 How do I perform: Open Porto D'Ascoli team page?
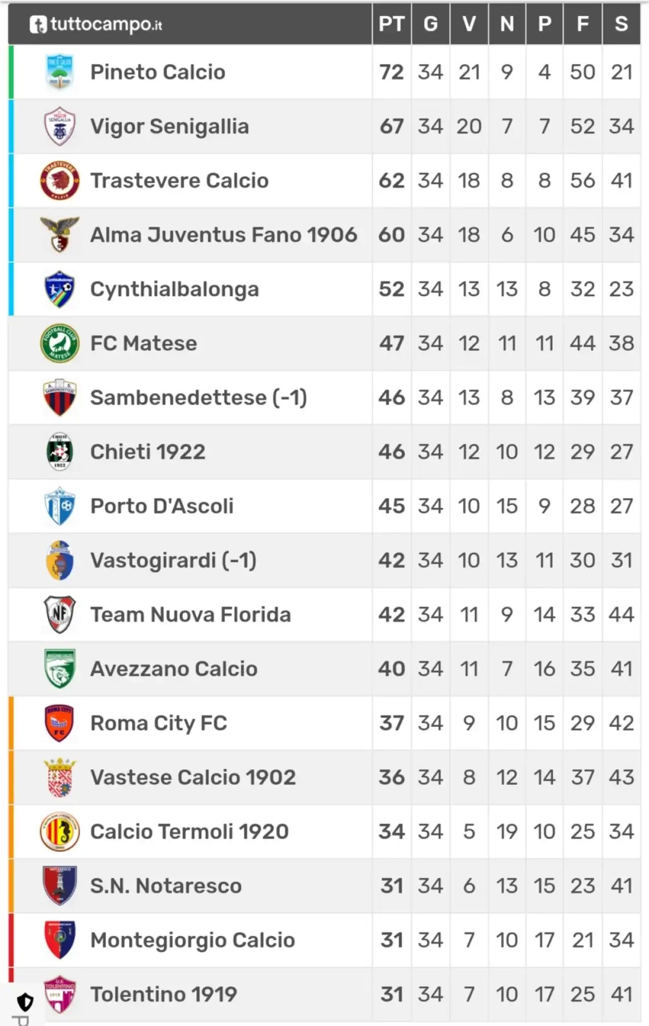point(162,506)
